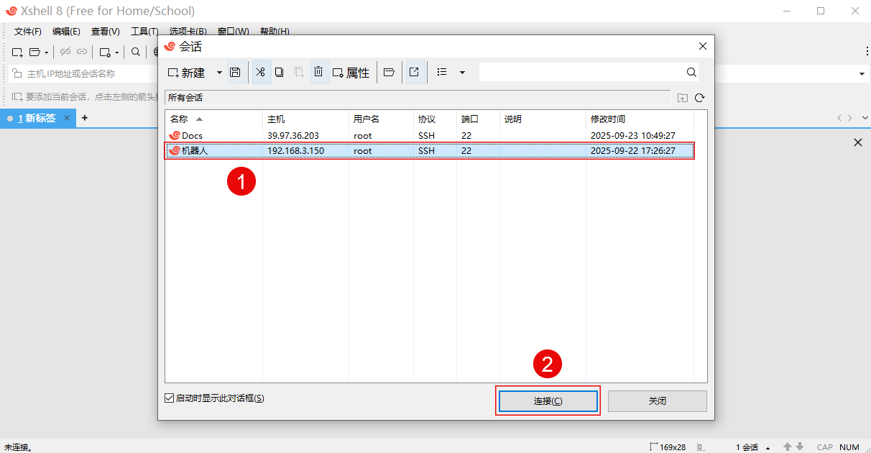Delete session using the trash icon

pos(318,73)
